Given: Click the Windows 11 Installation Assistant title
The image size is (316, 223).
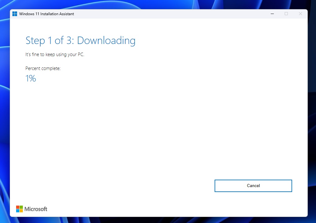Looking at the screenshot, I should (x=47, y=14).
